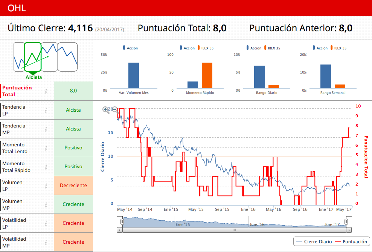Open the Volumen LP info icon

pyautogui.click(x=46, y=186)
